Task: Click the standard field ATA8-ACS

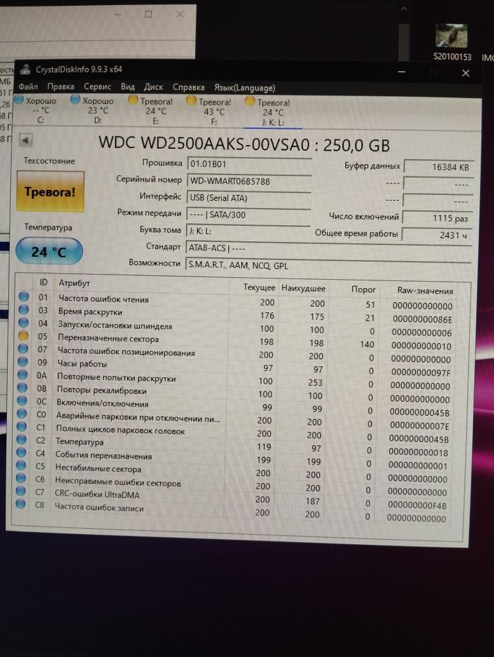Action: [328, 248]
